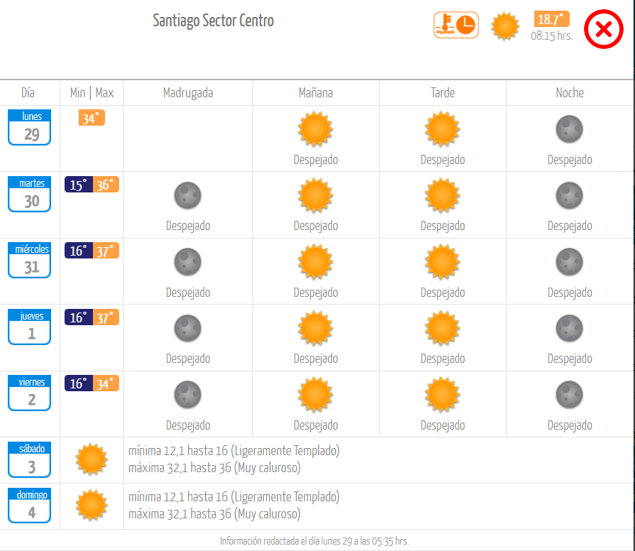Click the lunes 34° maximum temperature badge
The height and width of the screenshot is (551, 635).
point(92,118)
